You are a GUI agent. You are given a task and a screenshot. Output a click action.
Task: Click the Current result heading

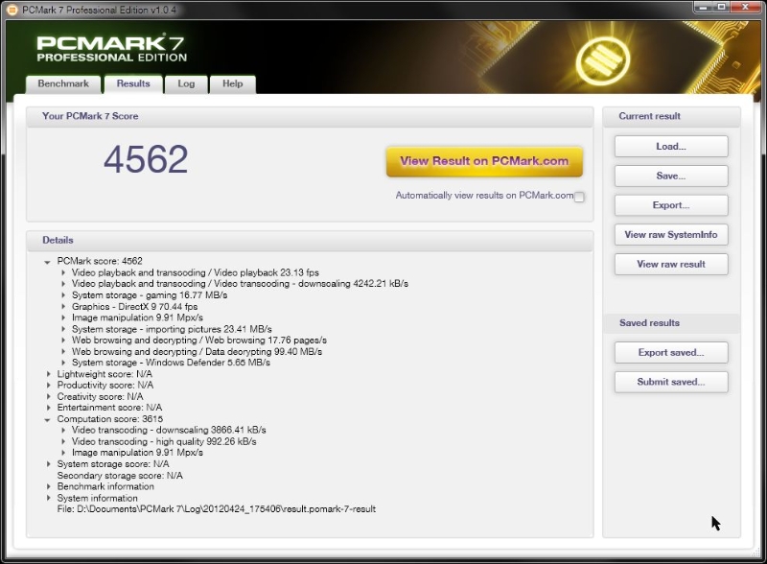(x=650, y=116)
